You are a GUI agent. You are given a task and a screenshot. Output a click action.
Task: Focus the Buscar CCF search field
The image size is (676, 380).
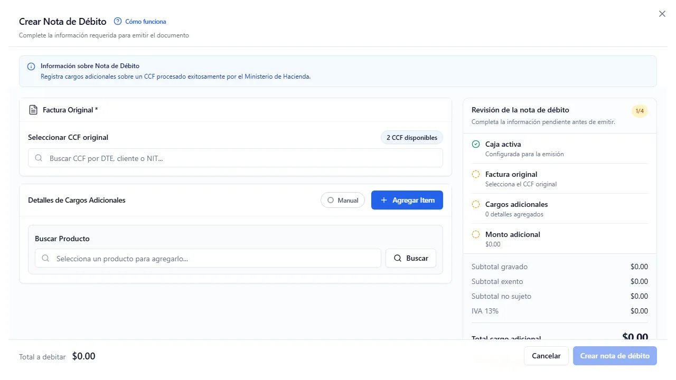pyautogui.click(x=236, y=158)
